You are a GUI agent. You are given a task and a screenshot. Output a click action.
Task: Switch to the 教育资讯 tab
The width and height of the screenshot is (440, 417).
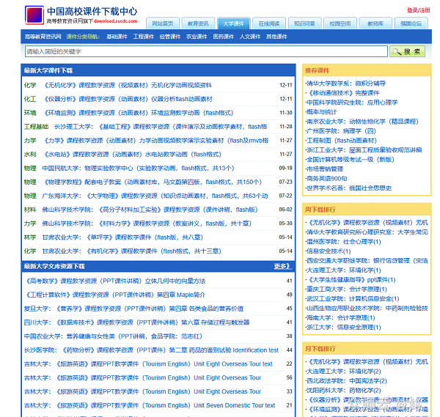pyautogui.click(x=197, y=23)
